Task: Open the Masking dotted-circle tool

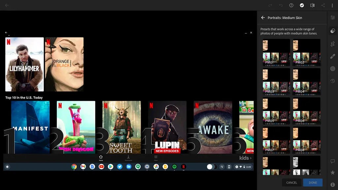Action: click(333, 69)
